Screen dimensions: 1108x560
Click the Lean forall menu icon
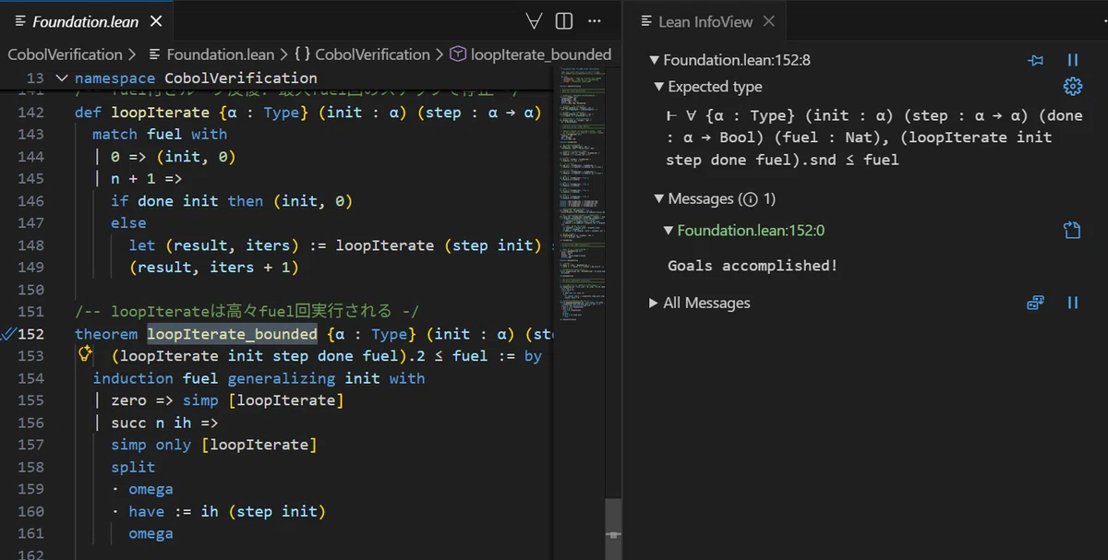coord(534,21)
